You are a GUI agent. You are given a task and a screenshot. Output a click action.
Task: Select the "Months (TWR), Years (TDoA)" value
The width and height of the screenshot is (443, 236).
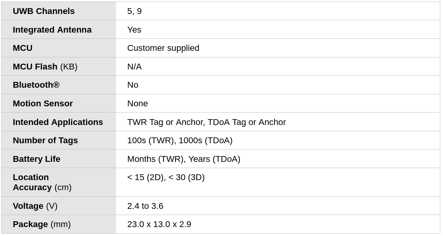tap(184, 159)
